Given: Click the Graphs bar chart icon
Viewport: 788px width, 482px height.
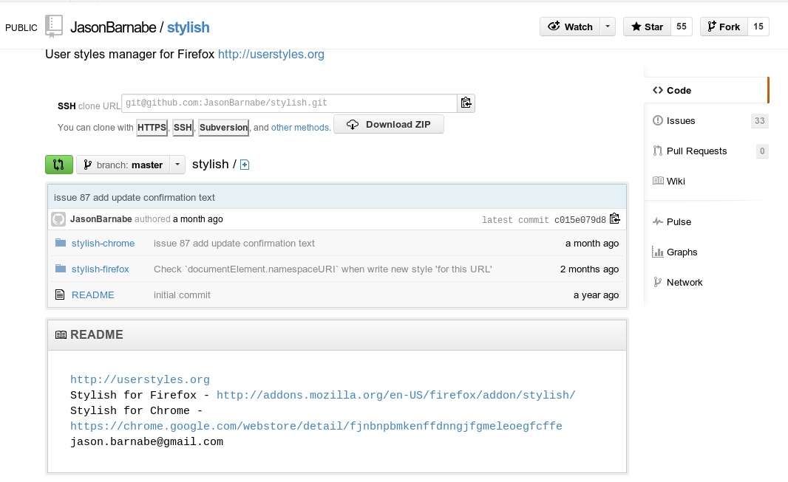Looking at the screenshot, I should [x=657, y=252].
